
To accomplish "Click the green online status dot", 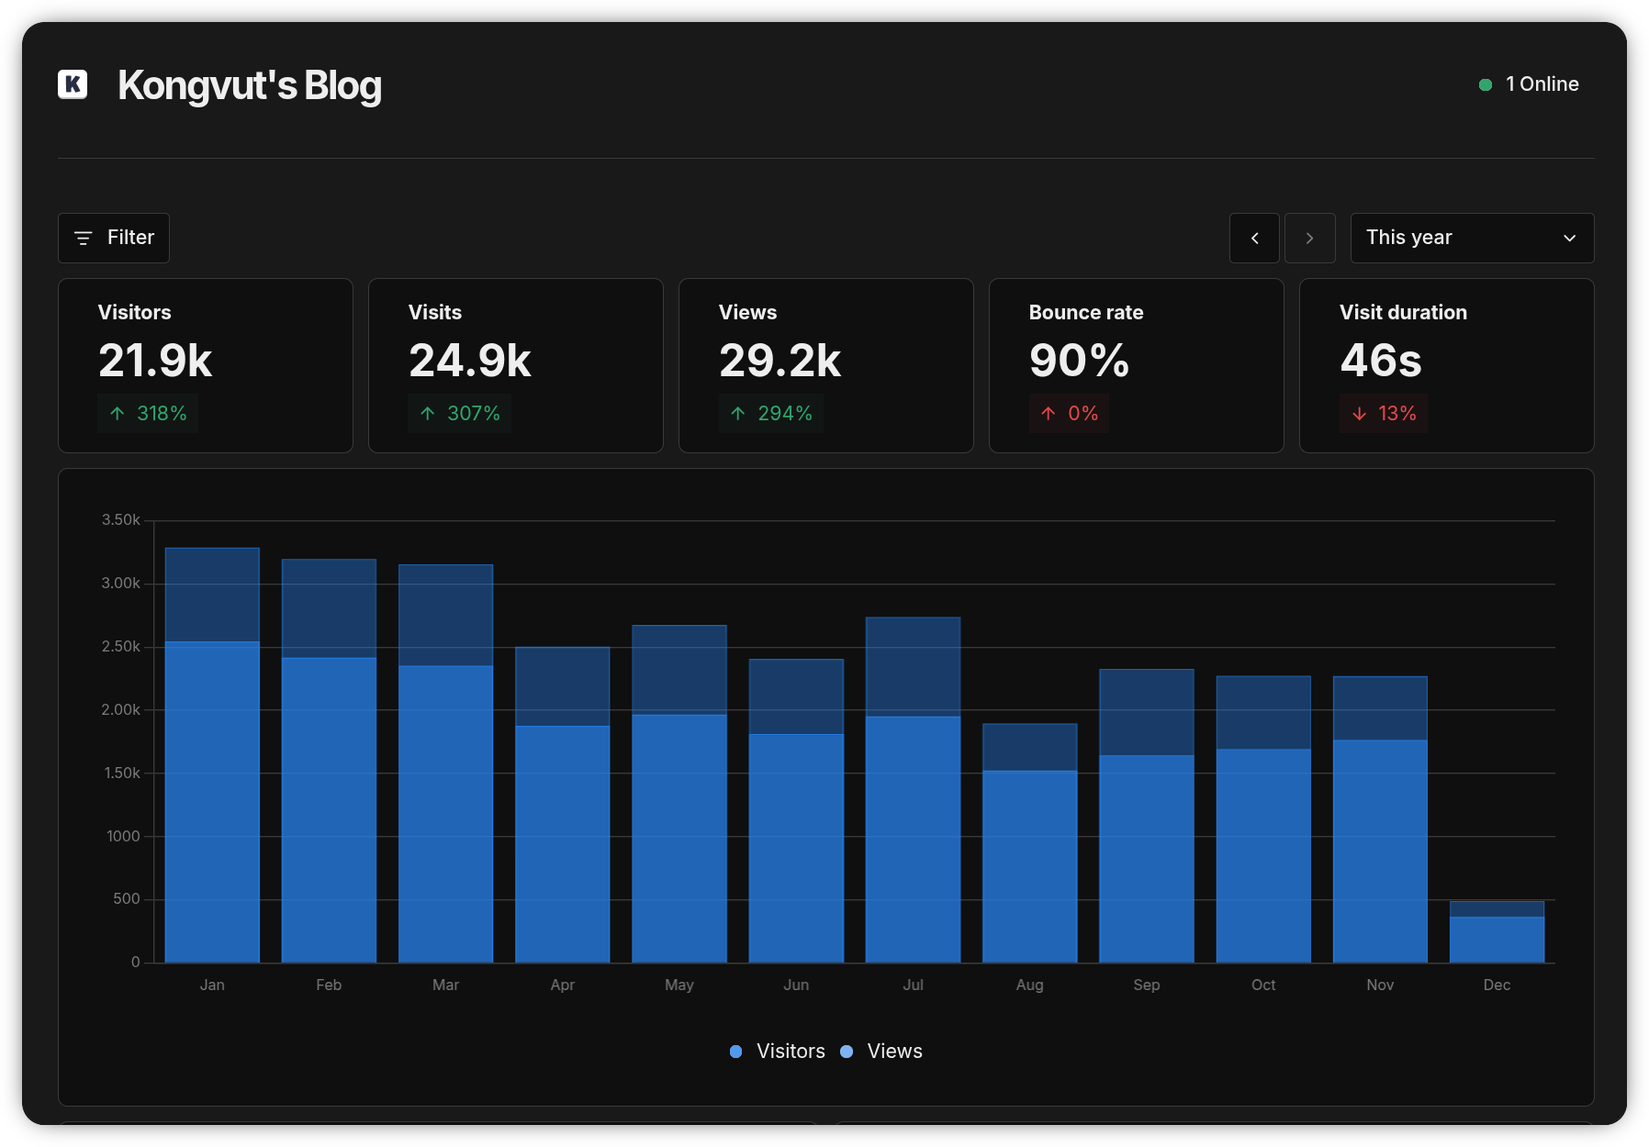I will 1485,84.
